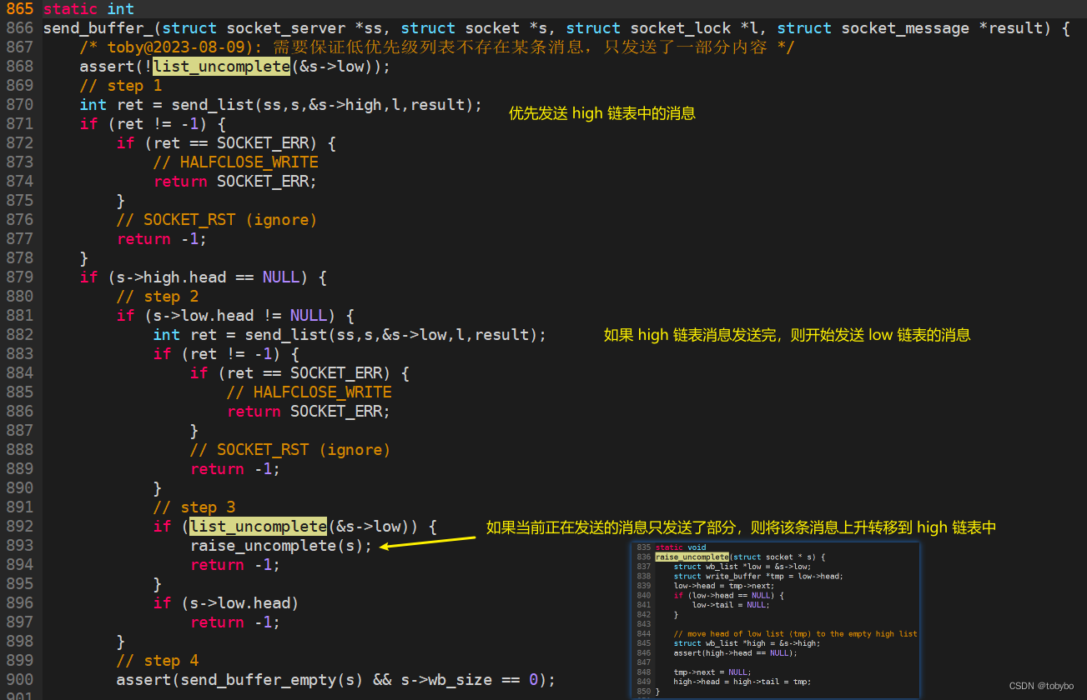Screen dimensions: 1087x700
Task: Click 'return -1;' on line 897
Action: point(235,622)
